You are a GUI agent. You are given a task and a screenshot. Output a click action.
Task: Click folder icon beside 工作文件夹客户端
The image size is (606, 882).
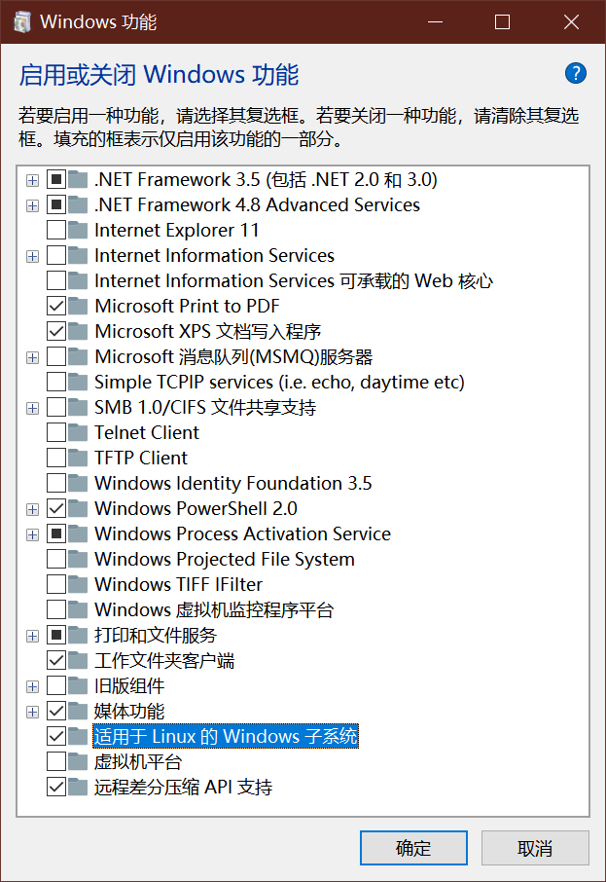coord(78,660)
